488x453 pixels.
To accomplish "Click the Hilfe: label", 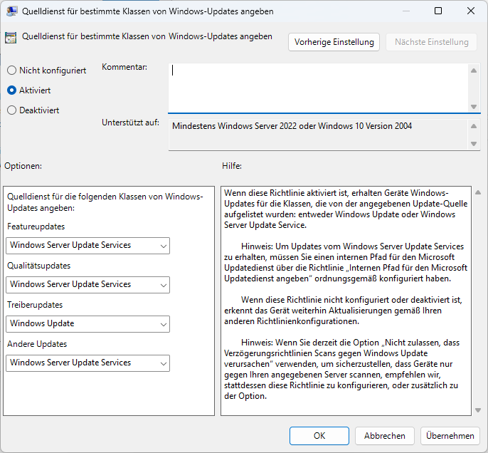I will (x=232, y=166).
